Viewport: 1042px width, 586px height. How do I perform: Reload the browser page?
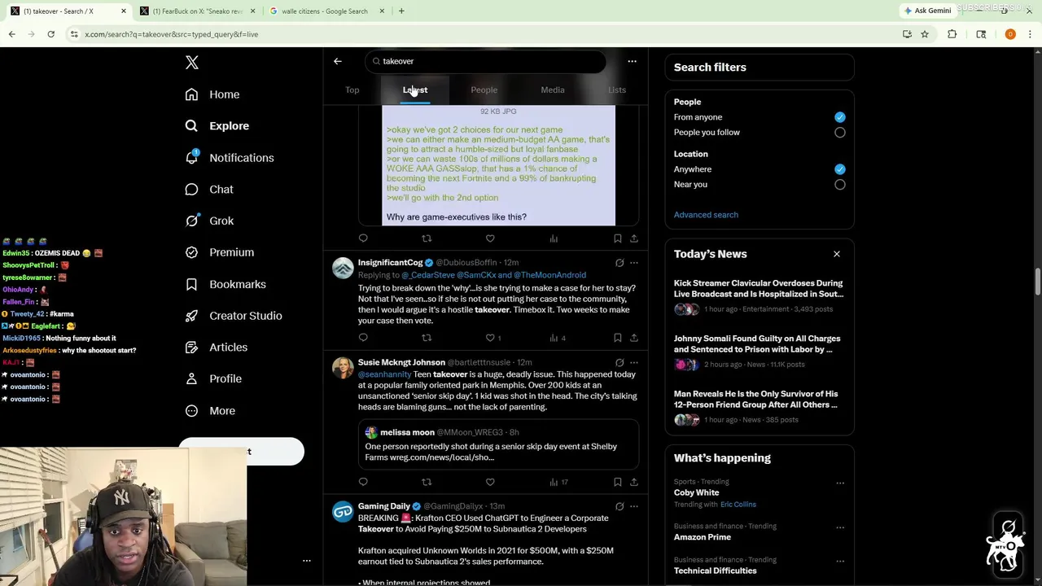click(x=50, y=34)
